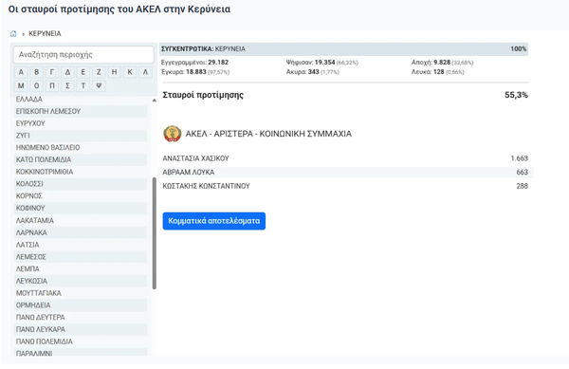Screen dimensions: 569x369
Task: Click the ΣΥΓΚΕΝΤΡΩΤΙΚΑ: ΚΕΡΥΝΕΙΑ header bar
Action: [x=343, y=49]
